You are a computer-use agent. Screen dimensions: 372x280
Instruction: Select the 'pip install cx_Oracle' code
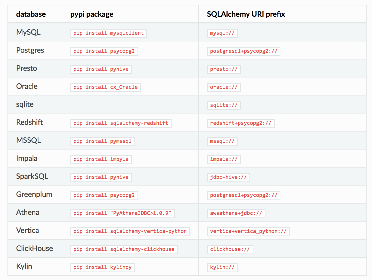point(105,87)
